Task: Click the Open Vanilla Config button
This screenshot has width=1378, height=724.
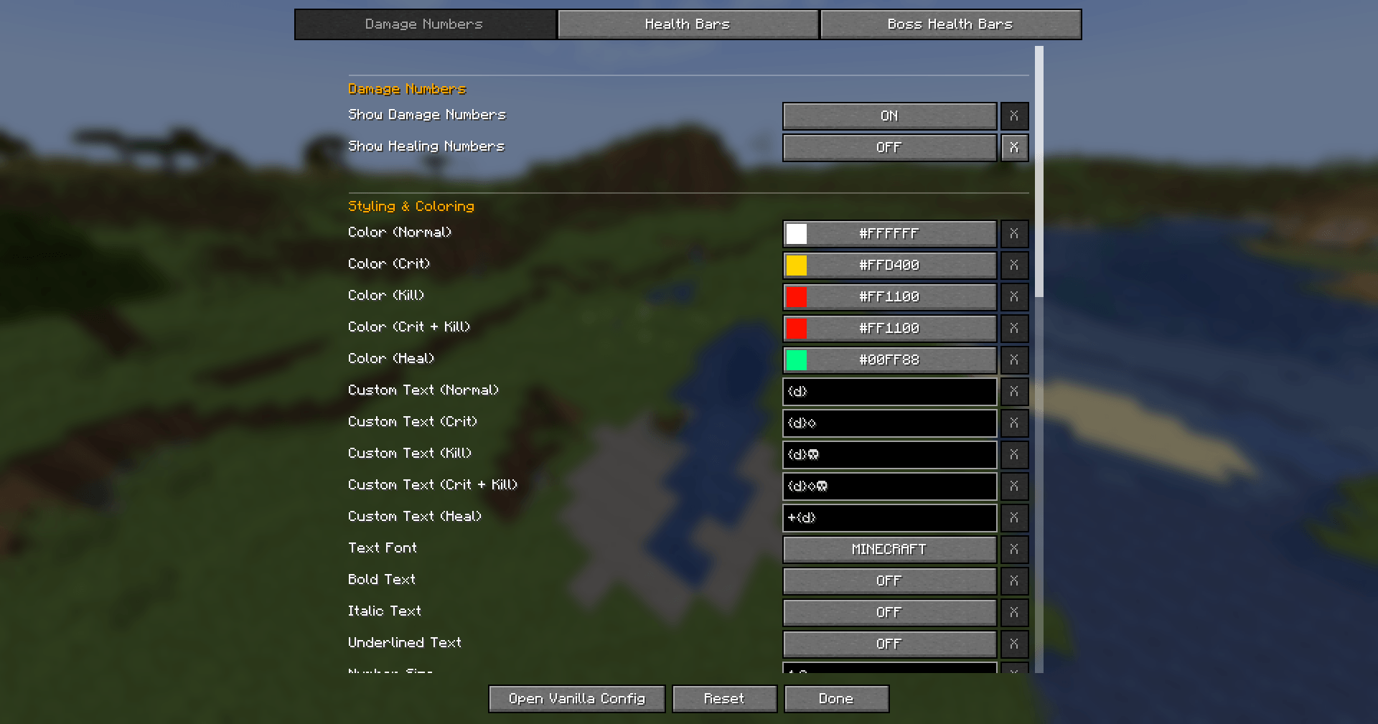Action: pos(577,699)
